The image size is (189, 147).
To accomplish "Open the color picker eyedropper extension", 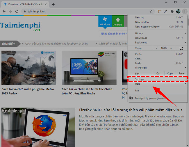I will [166, 11].
